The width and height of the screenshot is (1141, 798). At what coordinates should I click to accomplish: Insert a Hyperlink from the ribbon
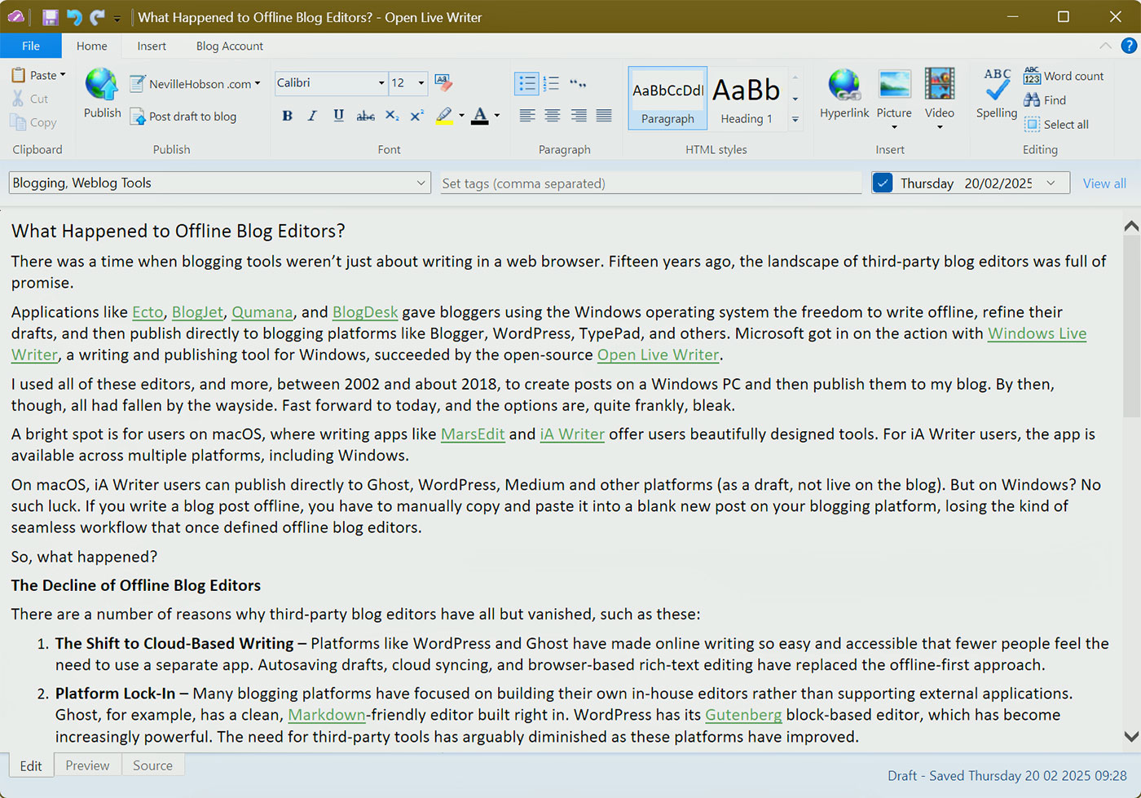[x=844, y=86]
